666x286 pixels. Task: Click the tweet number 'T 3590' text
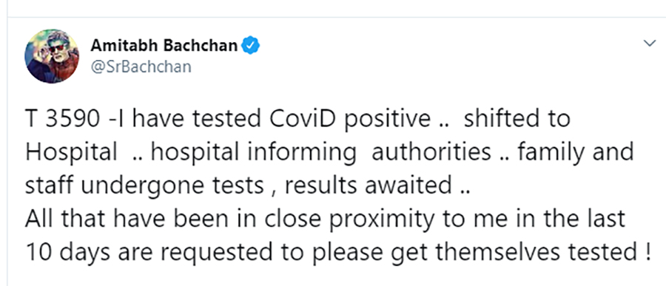[x=64, y=120]
